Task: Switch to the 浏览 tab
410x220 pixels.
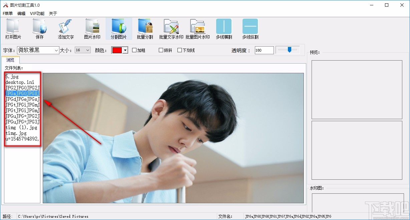Action: [10, 60]
